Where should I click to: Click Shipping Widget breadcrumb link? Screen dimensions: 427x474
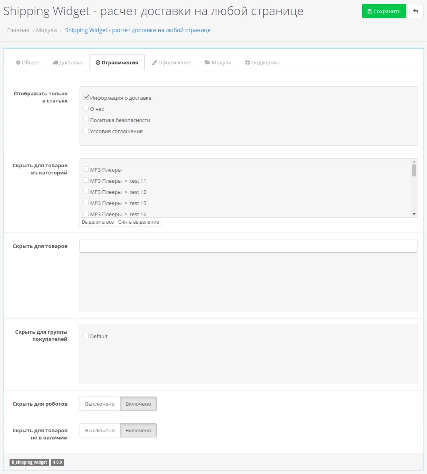pyautogui.click(x=138, y=30)
